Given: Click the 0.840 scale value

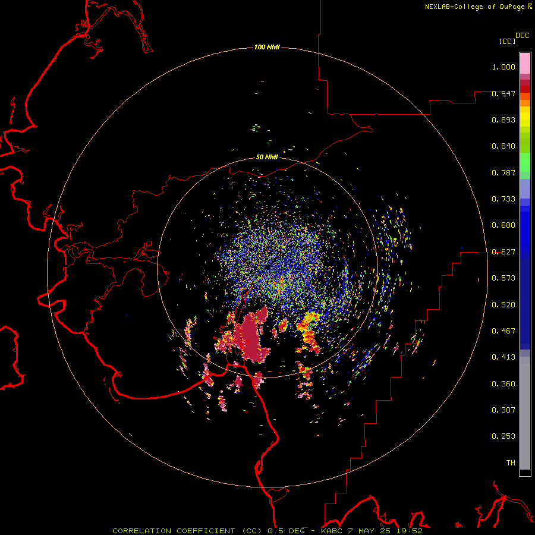Looking at the screenshot, I should pyautogui.click(x=503, y=146).
